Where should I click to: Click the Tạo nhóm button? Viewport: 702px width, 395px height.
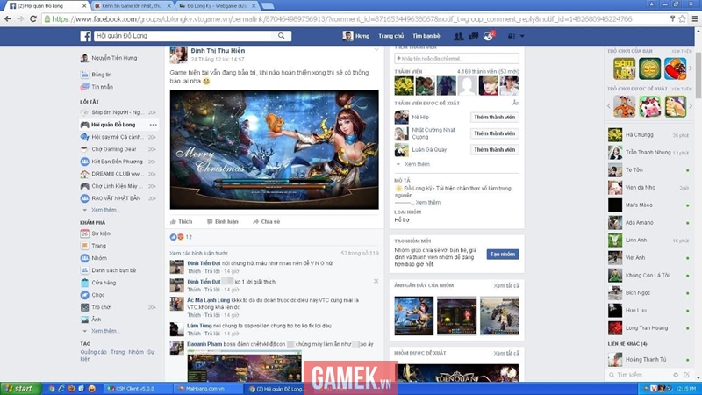click(x=503, y=255)
